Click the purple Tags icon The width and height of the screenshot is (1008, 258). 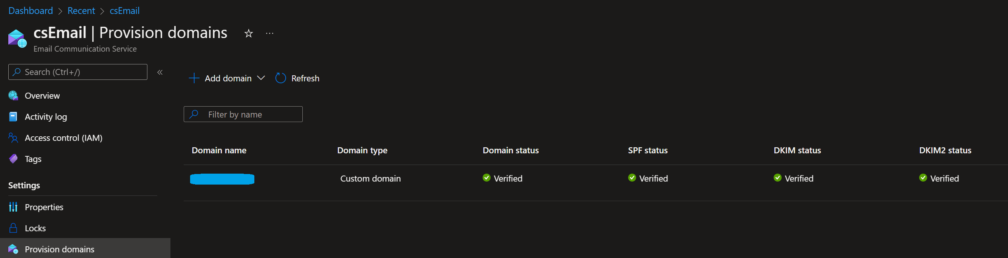(13, 159)
